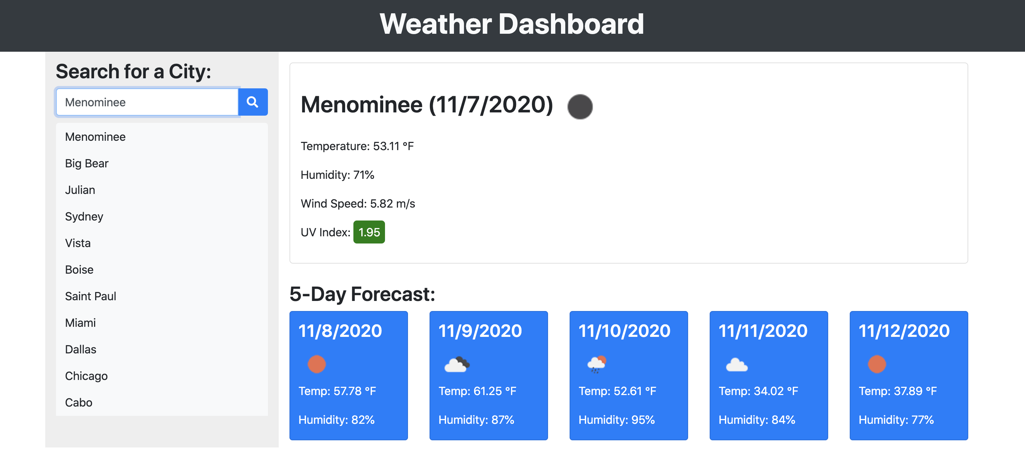
Task: Click the magnifying glass search icon
Action: point(253,102)
